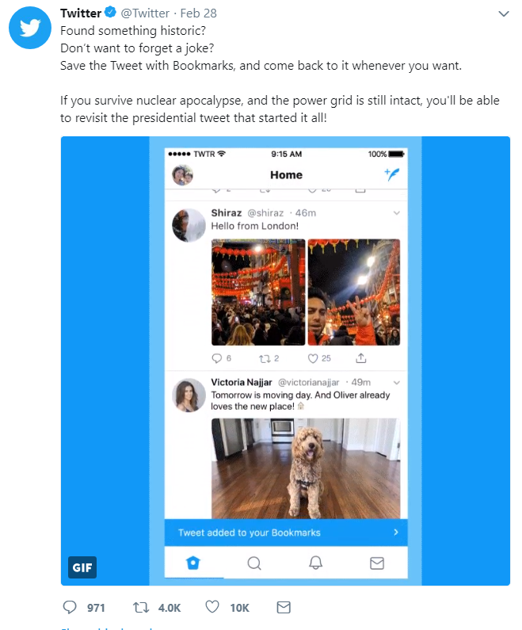The width and height of the screenshot is (522, 630).
Task: Tap the compose tweet feather icon
Action: pyautogui.click(x=392, y=174)
